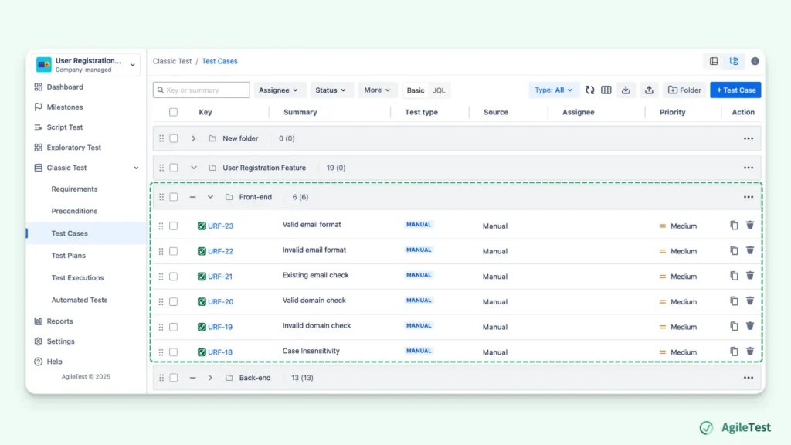Open the More filters dropdown
The height and width of the screenshot is (445, 791).
point(377,90)
